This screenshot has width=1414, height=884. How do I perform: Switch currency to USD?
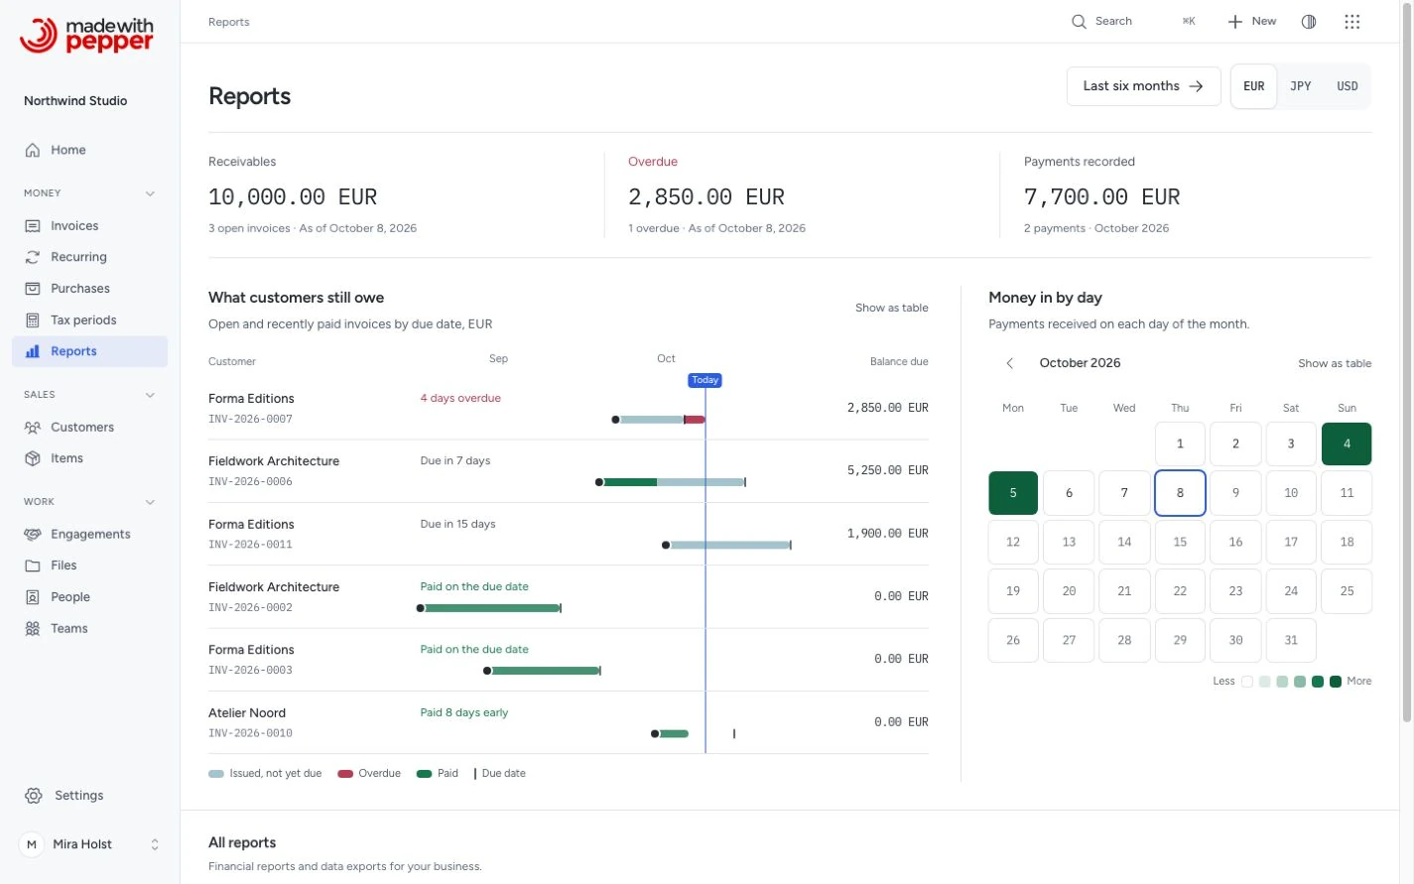[1348, 86]
